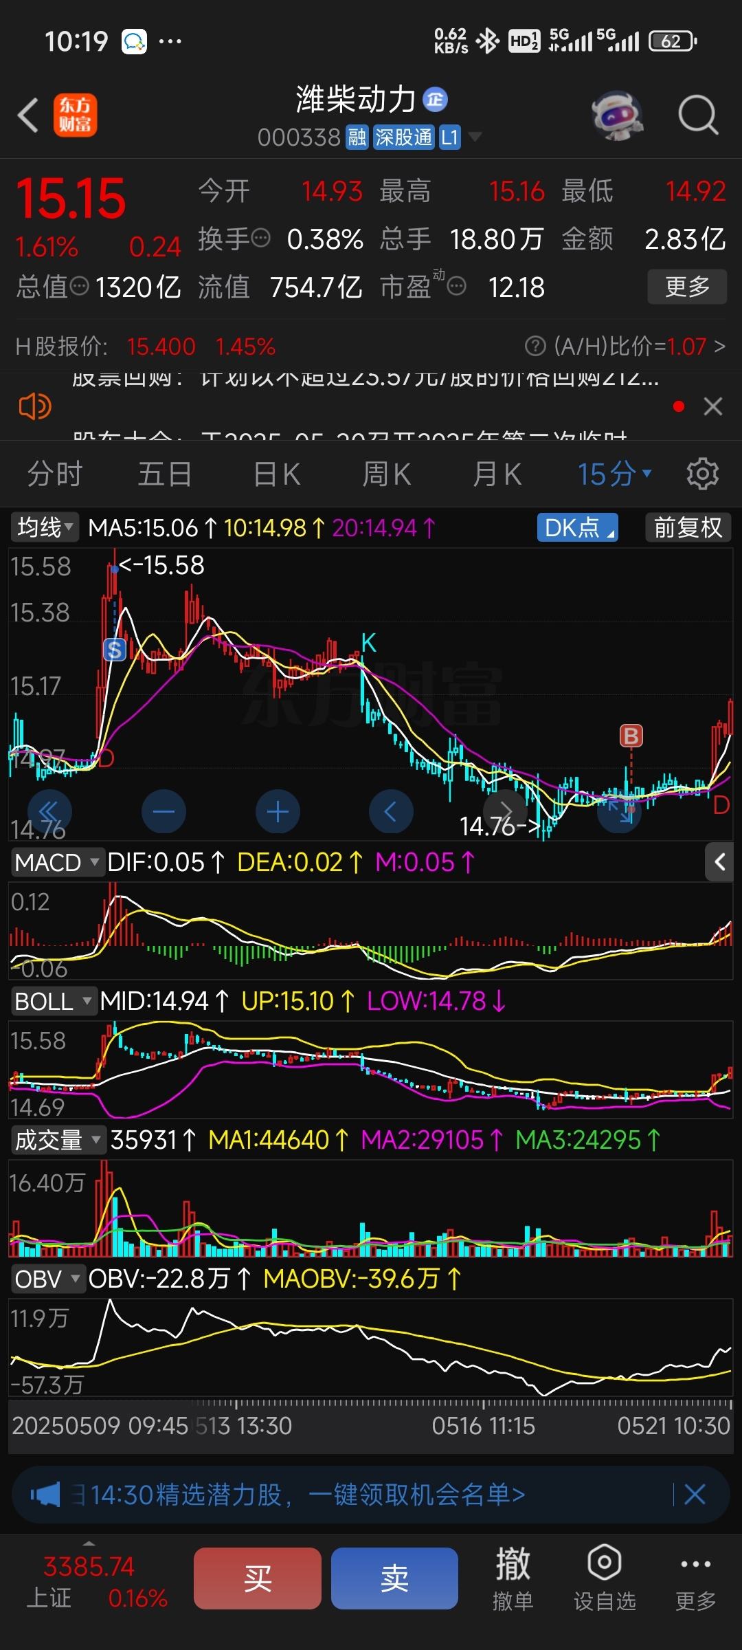Tap the A/H ratio help icon

(x=535, y=346)
